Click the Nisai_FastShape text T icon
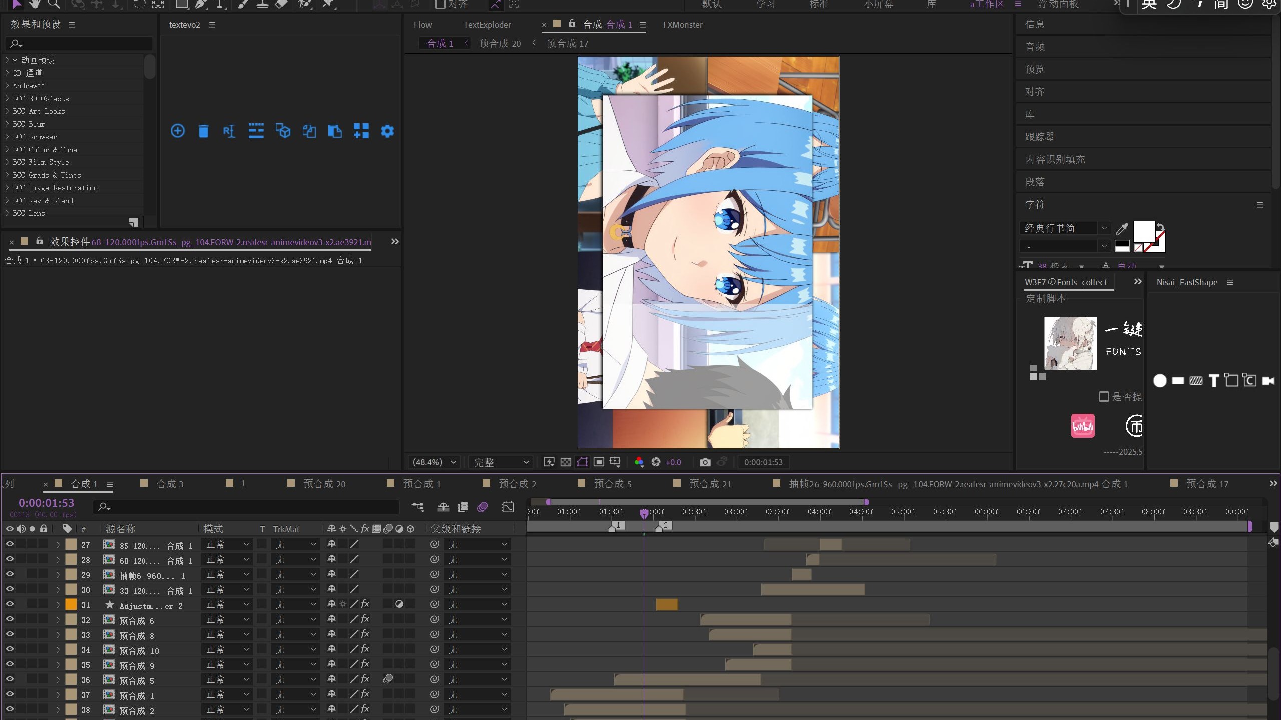The image size is (1281, 720). [x=1214, y=381]
